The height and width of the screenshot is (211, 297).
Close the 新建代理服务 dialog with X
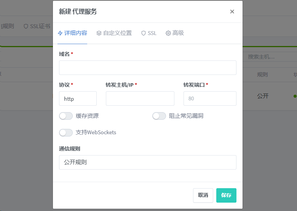[x=232, y=11]
